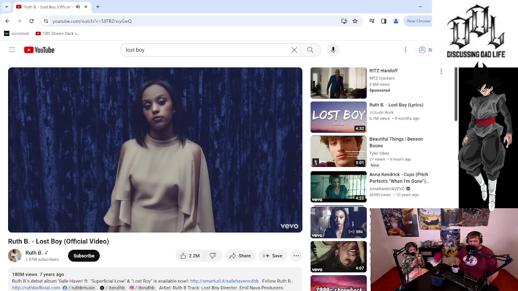Click the 7clouds Rock channel name
Screen dimensions: 518x291
pos(381,112)
